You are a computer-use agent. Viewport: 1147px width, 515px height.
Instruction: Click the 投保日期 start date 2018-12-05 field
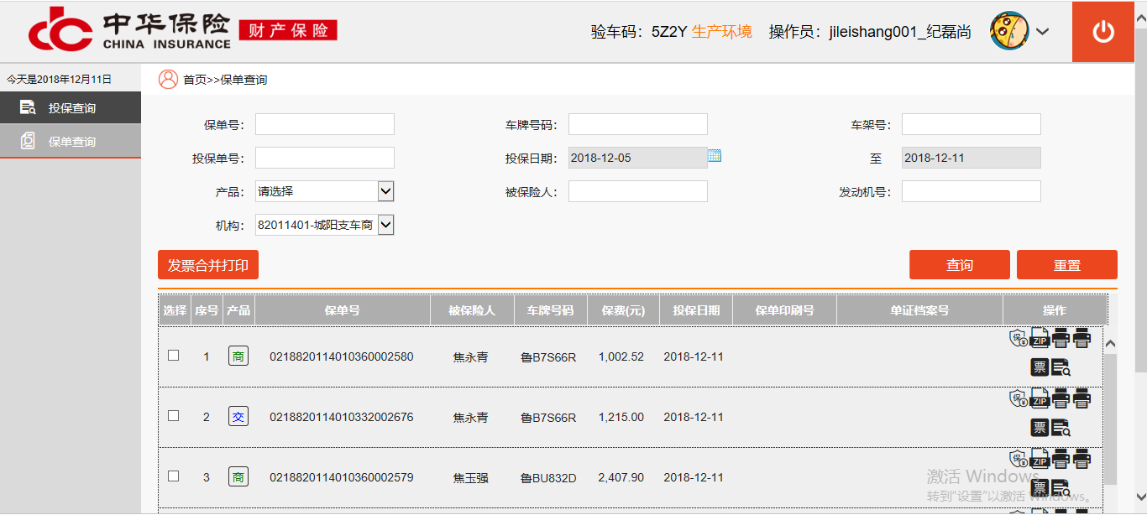pos(638,158)
